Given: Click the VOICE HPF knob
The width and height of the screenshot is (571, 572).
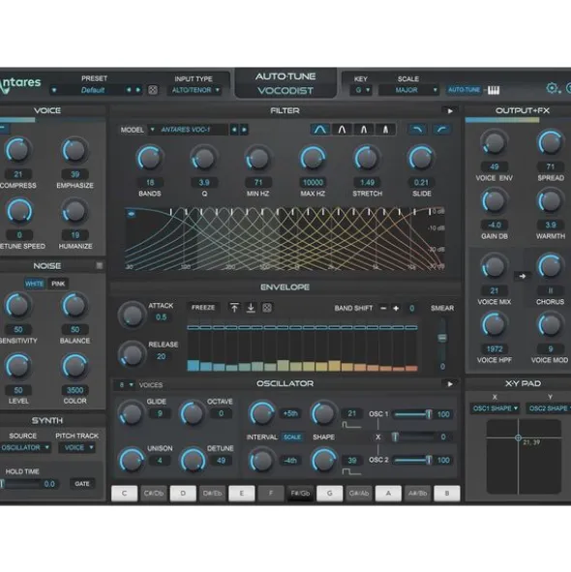Looking at the screenshot, I should tap(494, 324).
